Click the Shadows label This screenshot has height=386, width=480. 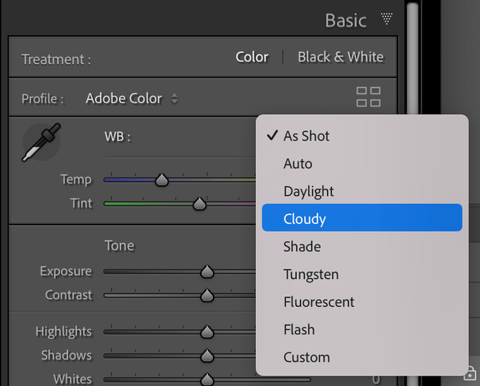point(66,356)
